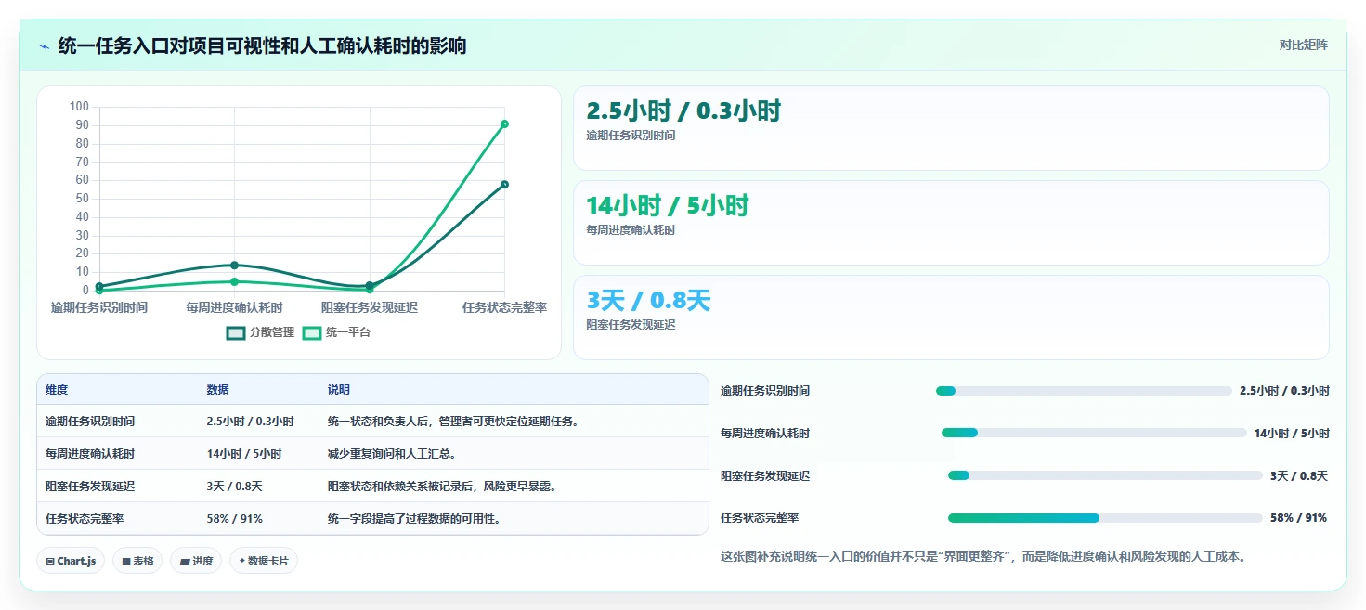Image resolution: width=1366 pixels, height=610 pixels.
Task: Click the 阻塞任务发现延迟 progress bar
Action: (x=1105, y=475)
